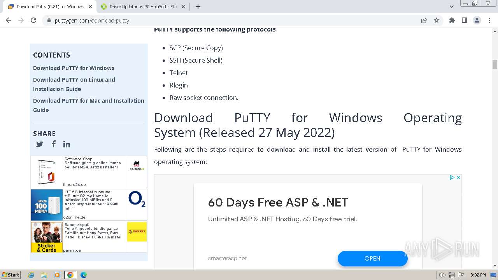Share on LinkedIn

pos(67,144)
